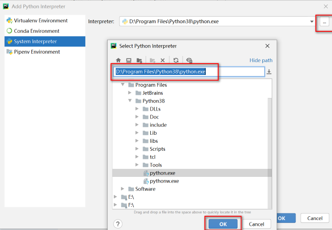
Task: Go to the home directory icon
Action: coord(119,60)
